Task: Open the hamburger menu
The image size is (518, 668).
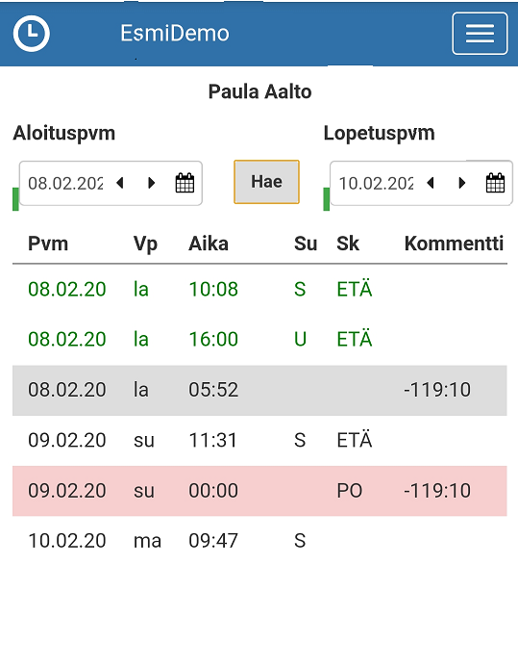Action: click(480, 34)
